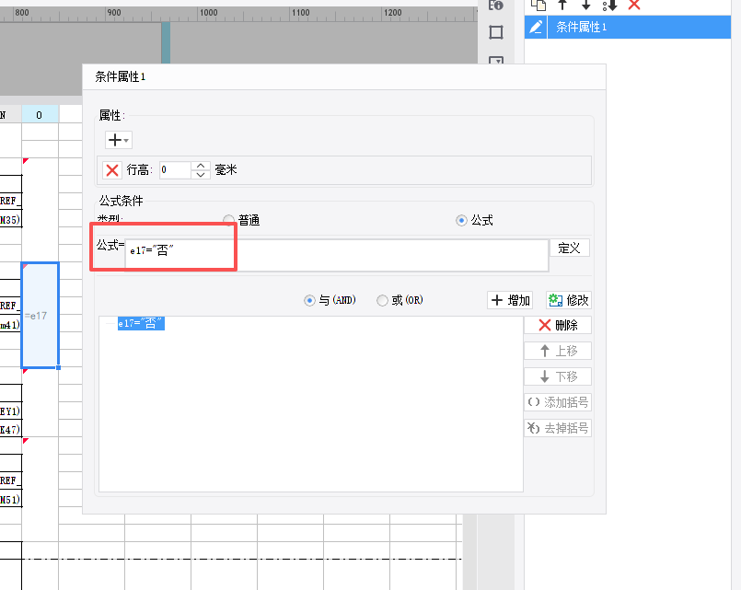Image resolution: width=741 pixels, height=590 pixels.
Task: Click the 条件属性1 dialog title
Action: pos(120,77)
